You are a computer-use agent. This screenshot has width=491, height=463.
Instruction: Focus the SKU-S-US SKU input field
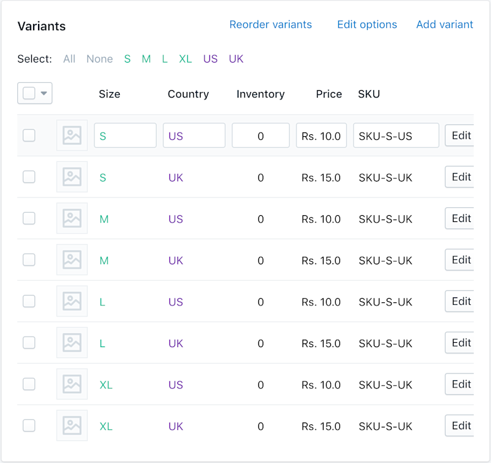pyautogui.click(x=396, y=136)
